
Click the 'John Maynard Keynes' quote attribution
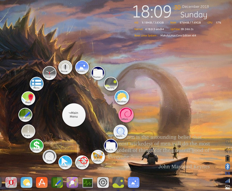(x=184, y=167)
